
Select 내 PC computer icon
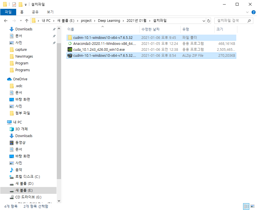click(x=9, y=122)
